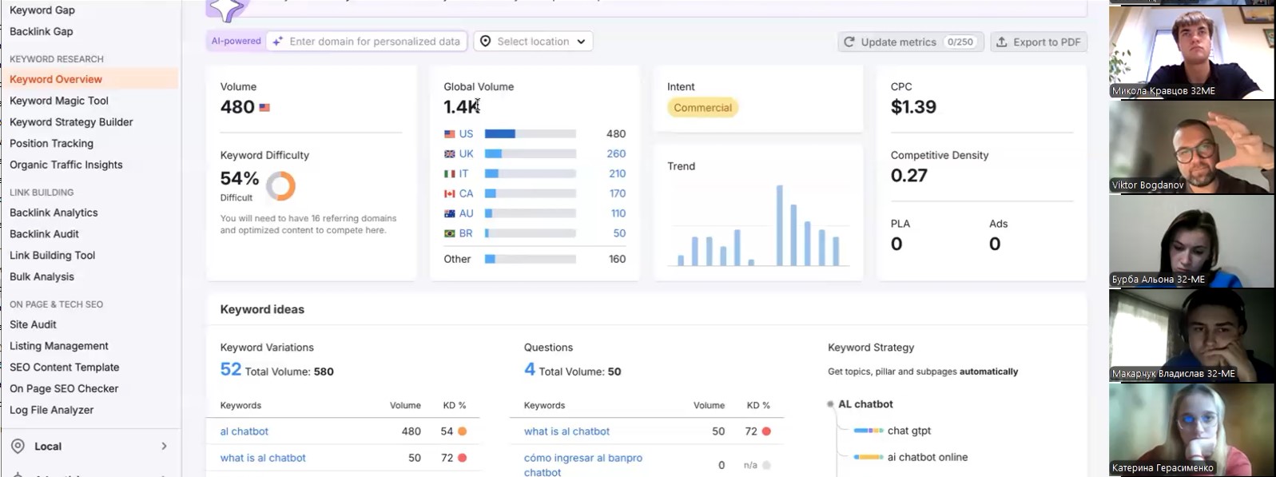Open the Select location dropdown
This screenshot has height=477, width=1276.
pyautogui.click(x=534, y=42)
